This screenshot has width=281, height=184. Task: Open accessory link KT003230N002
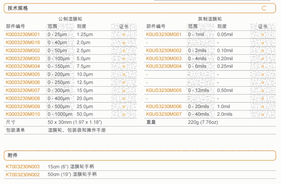click(23, 174)
